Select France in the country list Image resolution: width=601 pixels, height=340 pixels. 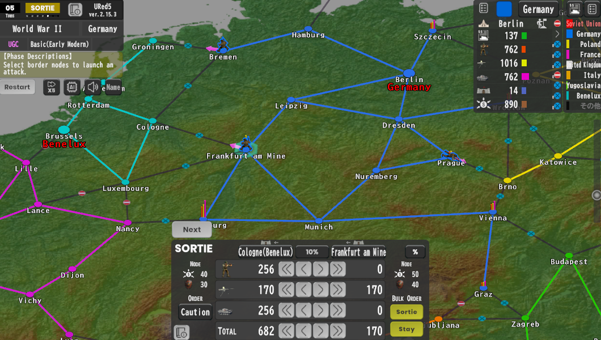pyautogui.click(x=583, y=55)
